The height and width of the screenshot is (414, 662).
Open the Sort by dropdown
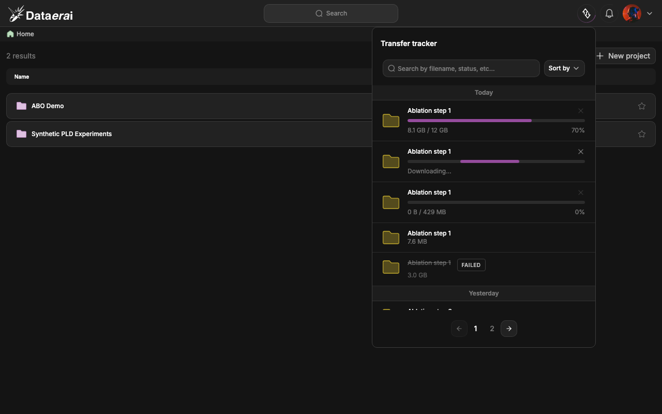[x=564, y=68]
